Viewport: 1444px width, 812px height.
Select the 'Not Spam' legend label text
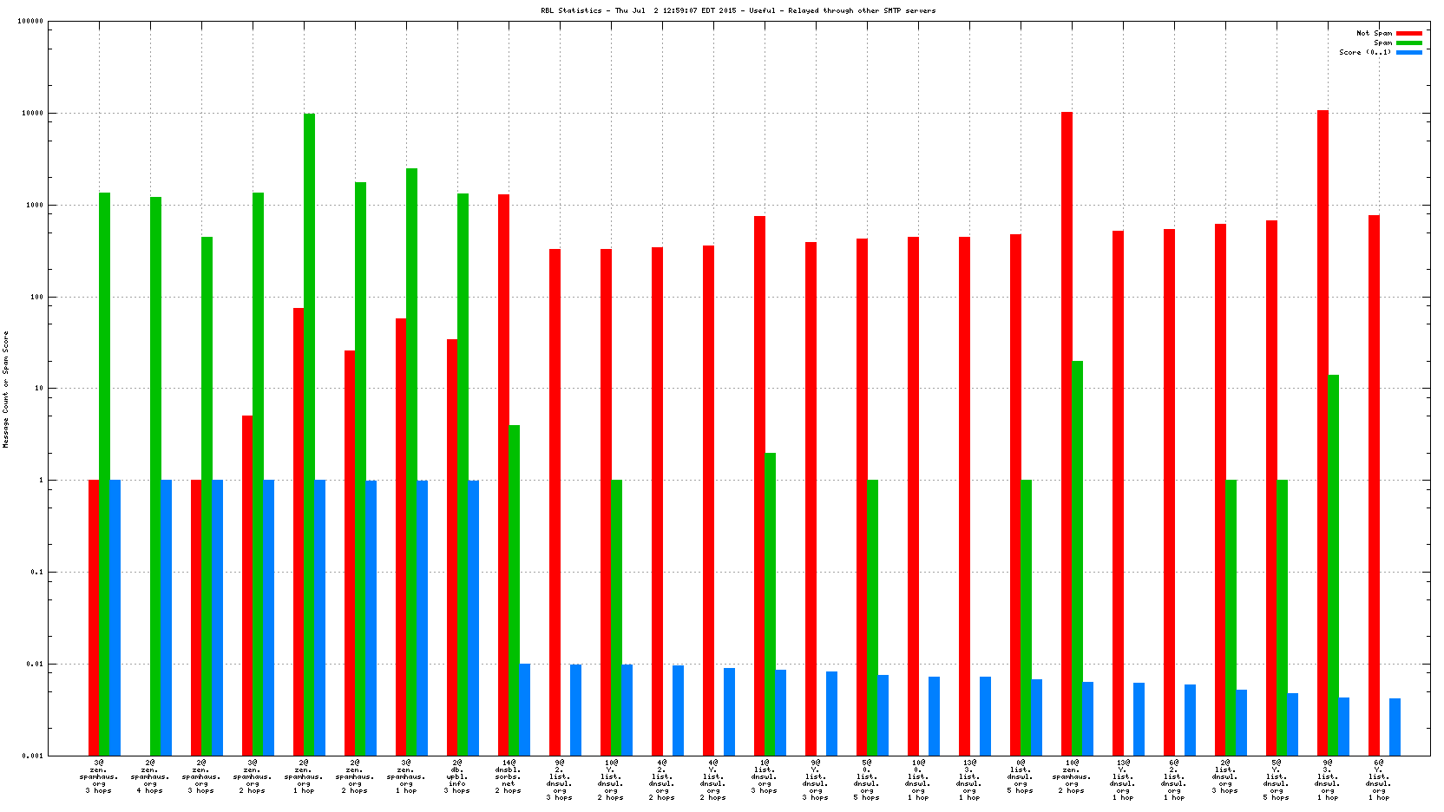[1374, 33]
